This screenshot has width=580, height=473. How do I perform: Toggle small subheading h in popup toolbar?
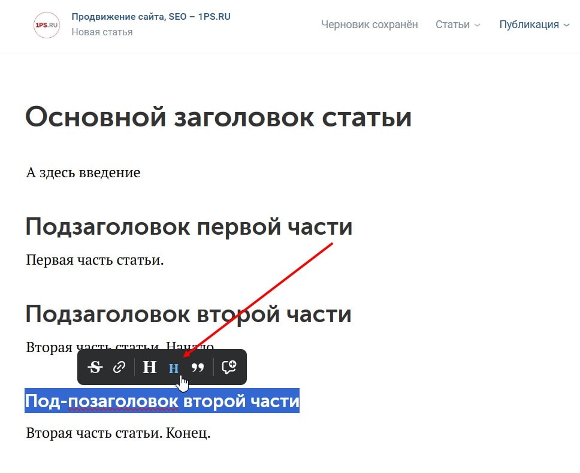click(x=174, y=368)
